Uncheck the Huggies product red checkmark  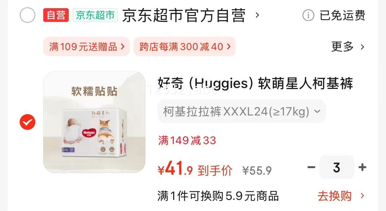coord(27,122)
